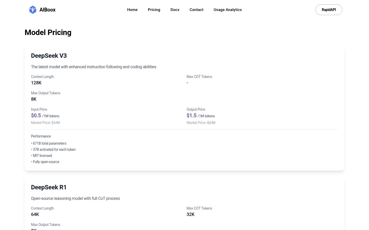The height and width of the screenshot is (230, 369).
Task: Select the Model Pricing heading
Action: tap(48, 32)
